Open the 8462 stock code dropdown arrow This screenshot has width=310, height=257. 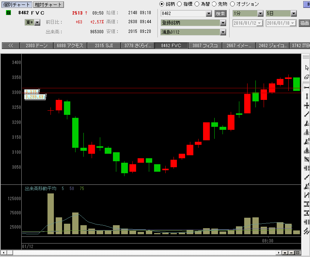(209, 13)
